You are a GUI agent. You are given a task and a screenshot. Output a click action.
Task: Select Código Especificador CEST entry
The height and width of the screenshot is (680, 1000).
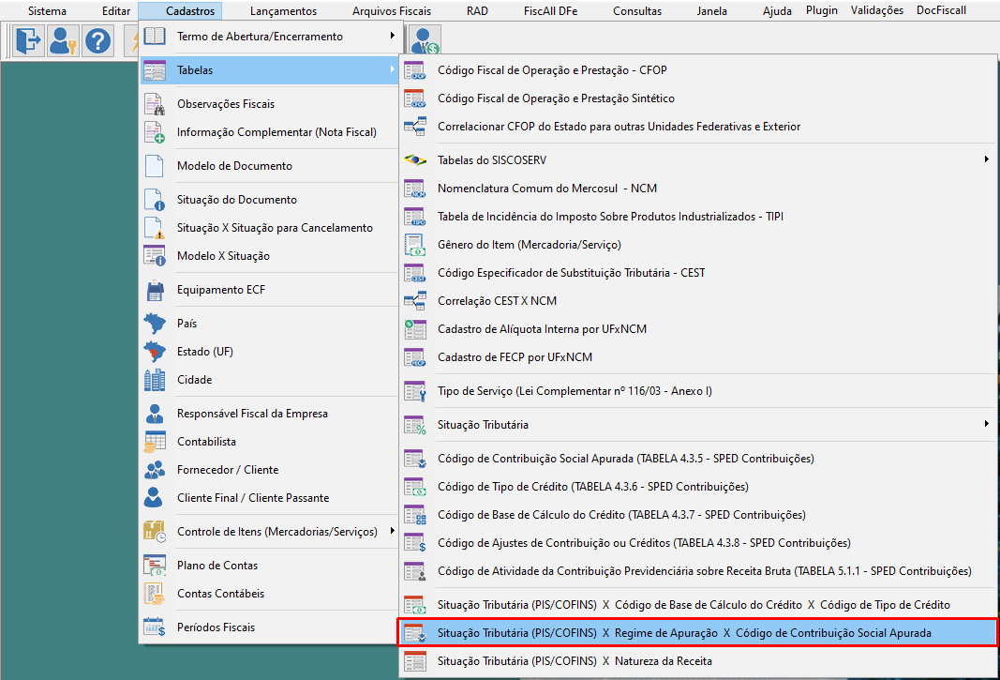coord(697,273)
